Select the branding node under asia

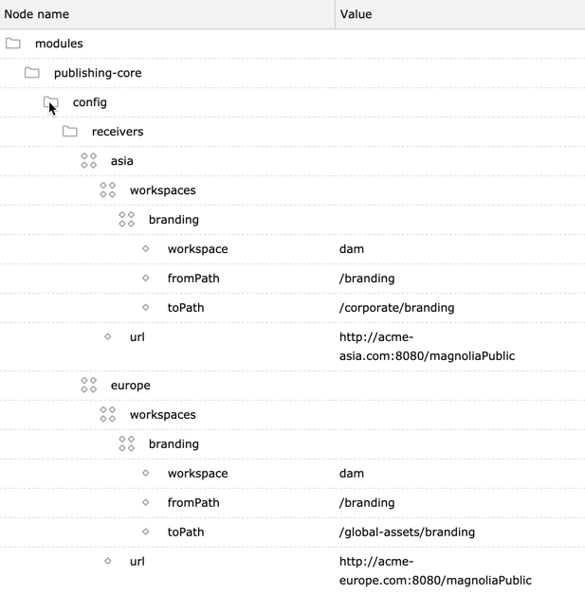coord(174,220)
